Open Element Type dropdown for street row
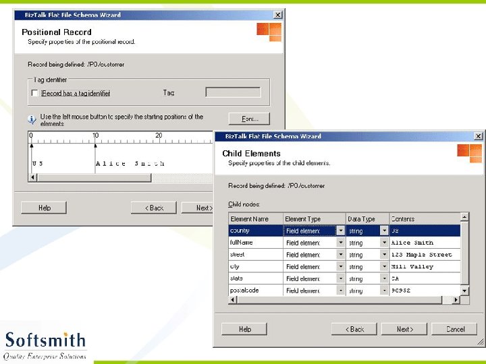Viewport: 486px width, 364px height. [341, 254]
